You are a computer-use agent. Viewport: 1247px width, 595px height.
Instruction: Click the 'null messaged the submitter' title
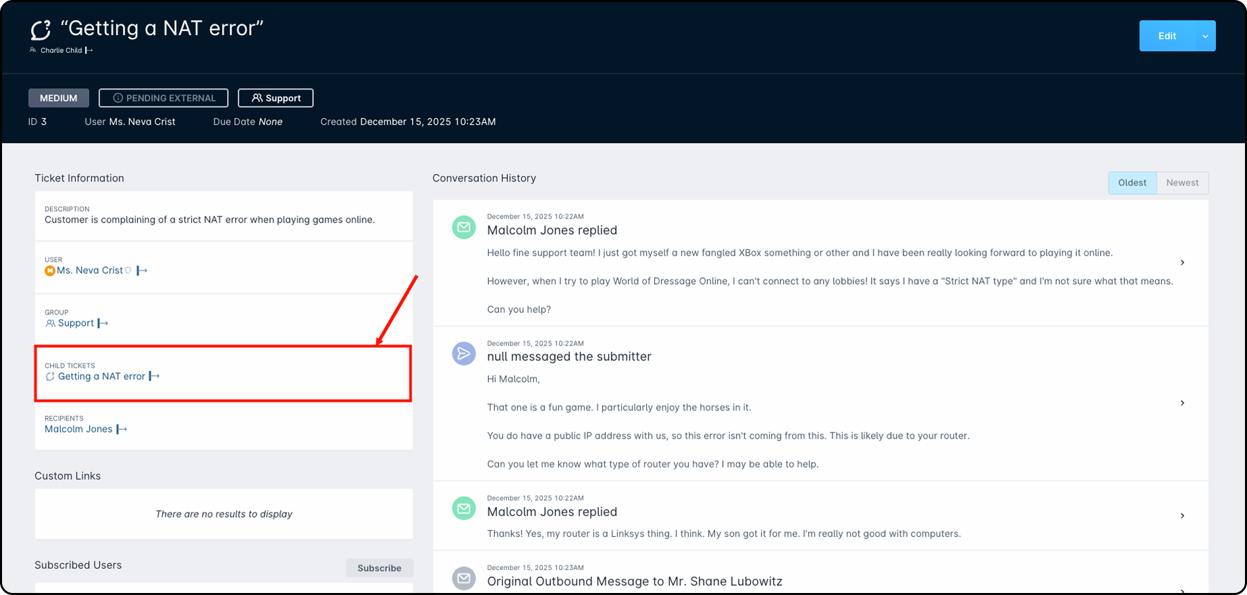tap(569, 356)
